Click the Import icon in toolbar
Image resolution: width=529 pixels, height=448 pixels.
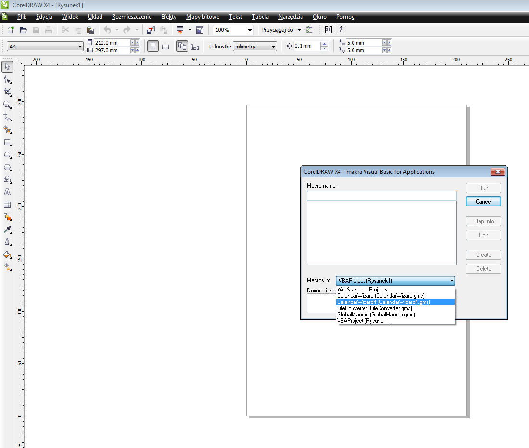tap(151, 30)
